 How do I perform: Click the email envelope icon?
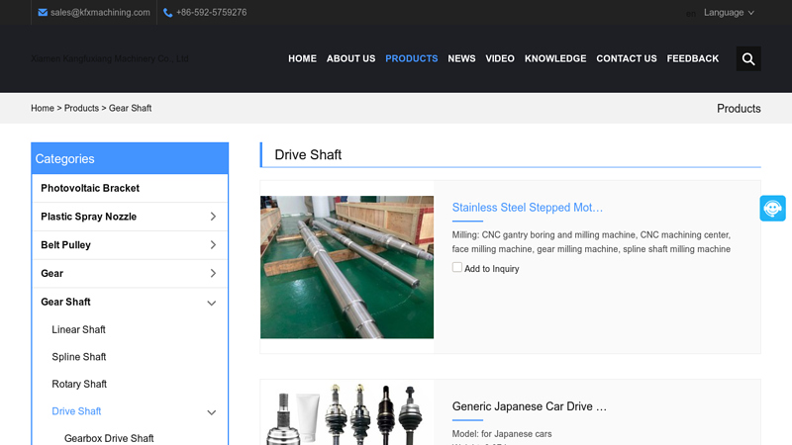click(43, 12)
